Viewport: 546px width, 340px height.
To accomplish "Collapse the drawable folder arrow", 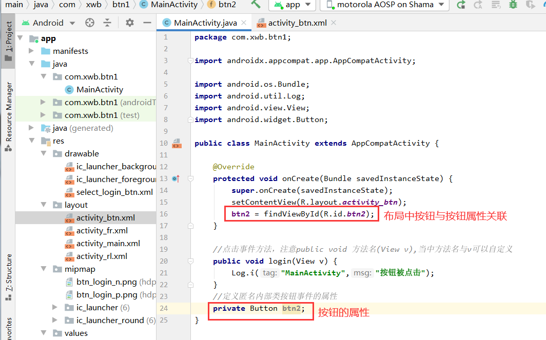I will (x=44, y=153).
